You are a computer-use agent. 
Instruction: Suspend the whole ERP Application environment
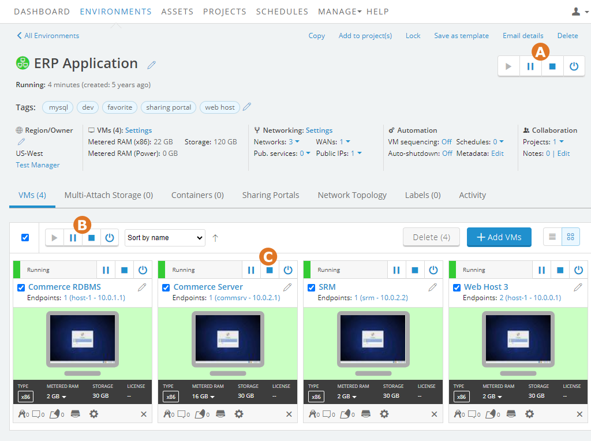coord(530,66)
